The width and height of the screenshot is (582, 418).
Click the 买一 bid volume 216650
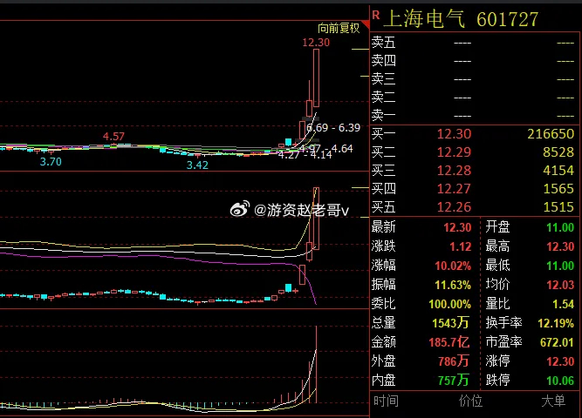click(551, 134)
